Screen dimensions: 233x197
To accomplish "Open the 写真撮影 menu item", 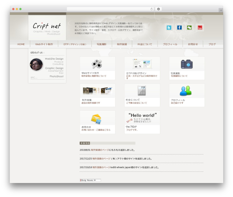I will coord(102,44).
